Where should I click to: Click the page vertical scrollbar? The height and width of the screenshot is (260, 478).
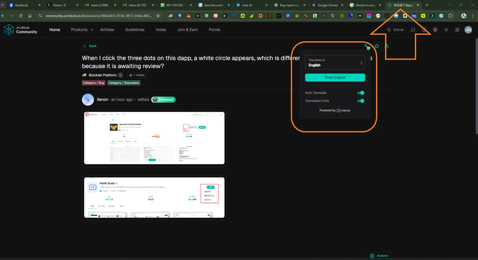click(477, 87)
